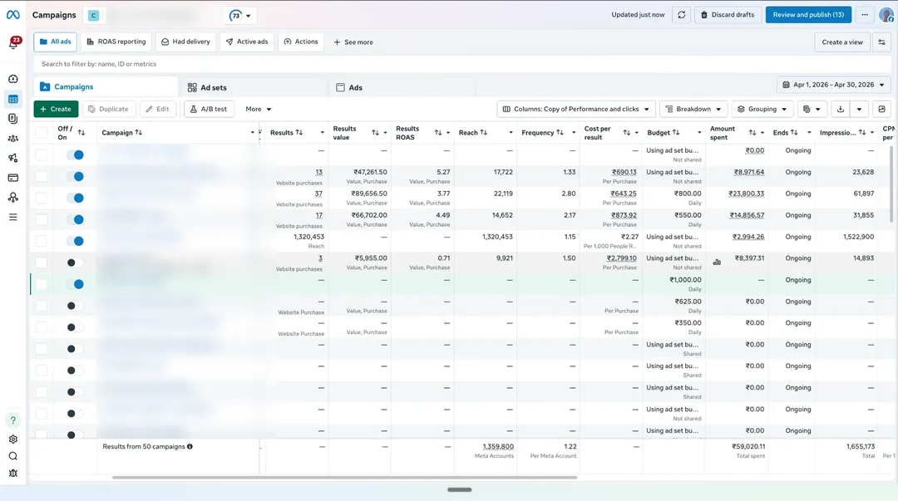Toggle campaign with ₹1,000.00 daily budget
Image resolution: width=898 pixels, height=501 pixels.
75,284
